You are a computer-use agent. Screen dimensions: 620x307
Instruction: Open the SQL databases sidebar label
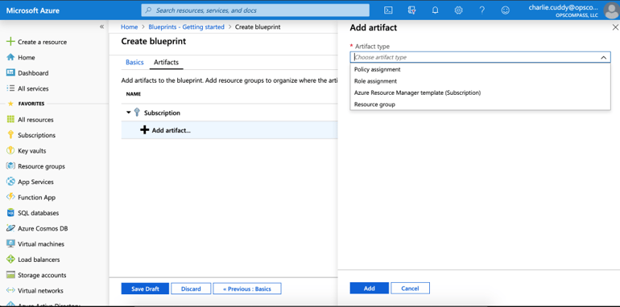click(x=39, y=213)
